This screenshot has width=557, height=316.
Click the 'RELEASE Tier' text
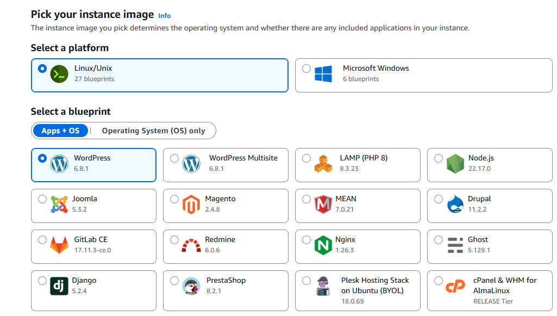(493, 301)
